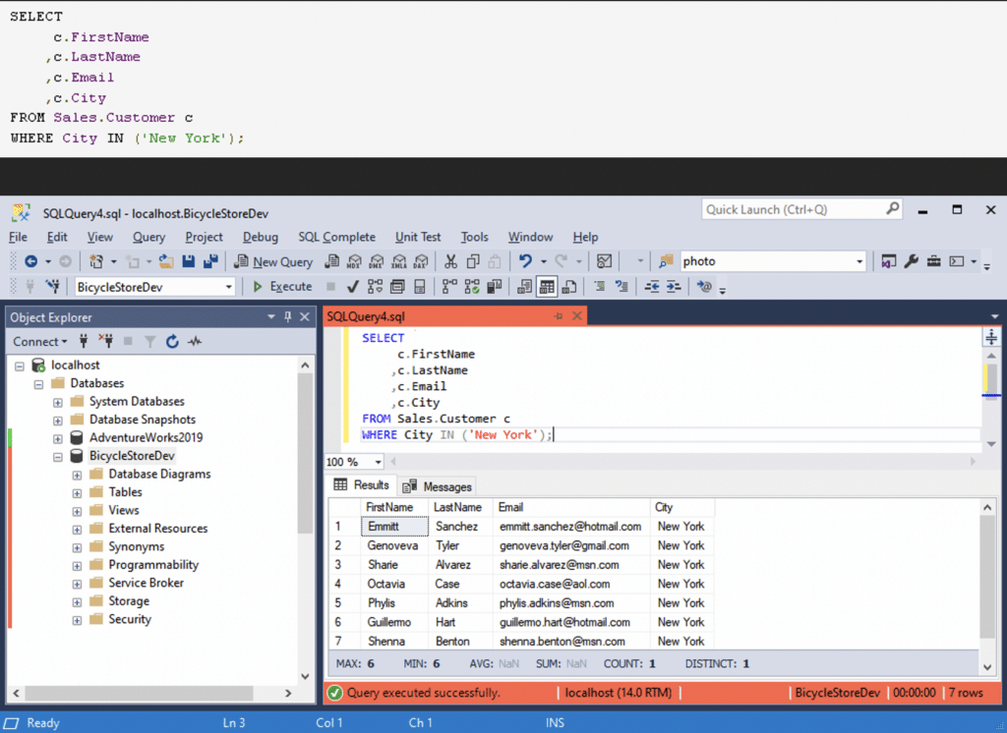This screenshot has width=1007, height=733.
Task: Click the Email column header
Action: [571, 507]
